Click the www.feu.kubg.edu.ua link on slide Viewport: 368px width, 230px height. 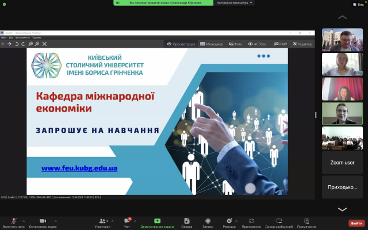coord(79,168)
